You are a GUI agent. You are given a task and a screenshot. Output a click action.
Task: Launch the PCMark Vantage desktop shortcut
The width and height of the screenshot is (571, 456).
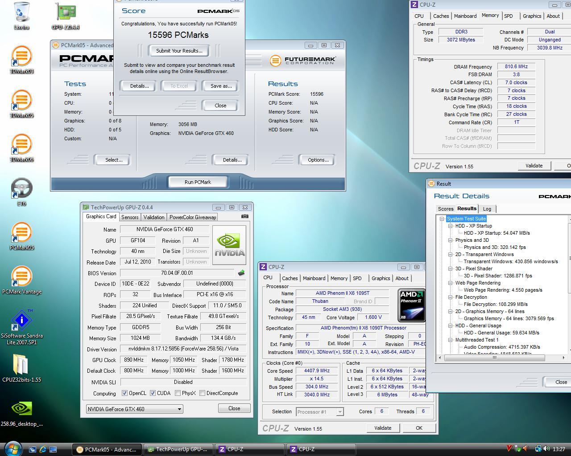[21, 280]
